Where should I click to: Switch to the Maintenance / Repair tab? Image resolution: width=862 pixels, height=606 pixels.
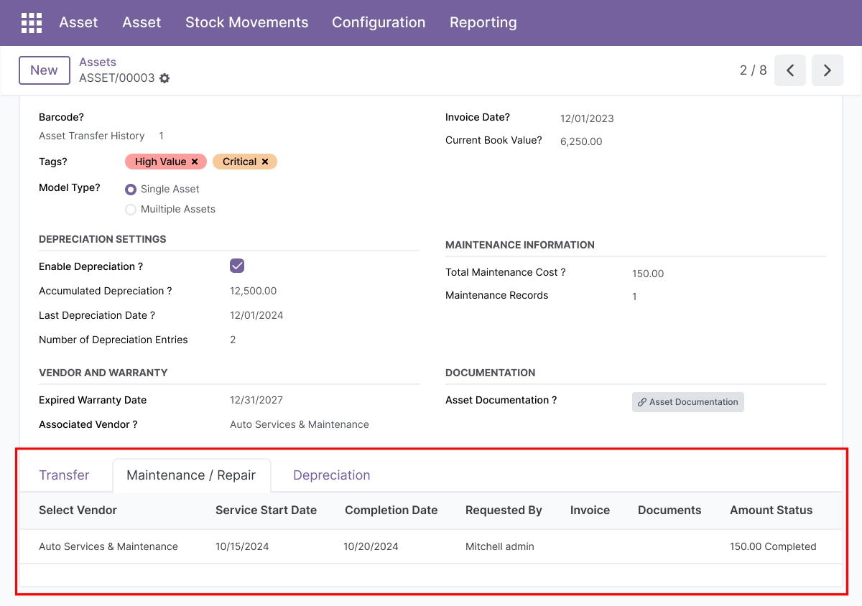point(191,475)
